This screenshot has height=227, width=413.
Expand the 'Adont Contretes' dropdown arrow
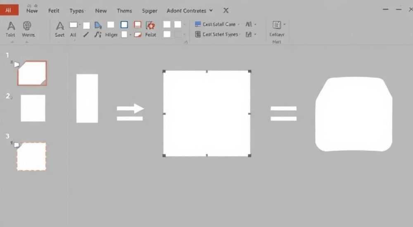click(x=211, y=11)
